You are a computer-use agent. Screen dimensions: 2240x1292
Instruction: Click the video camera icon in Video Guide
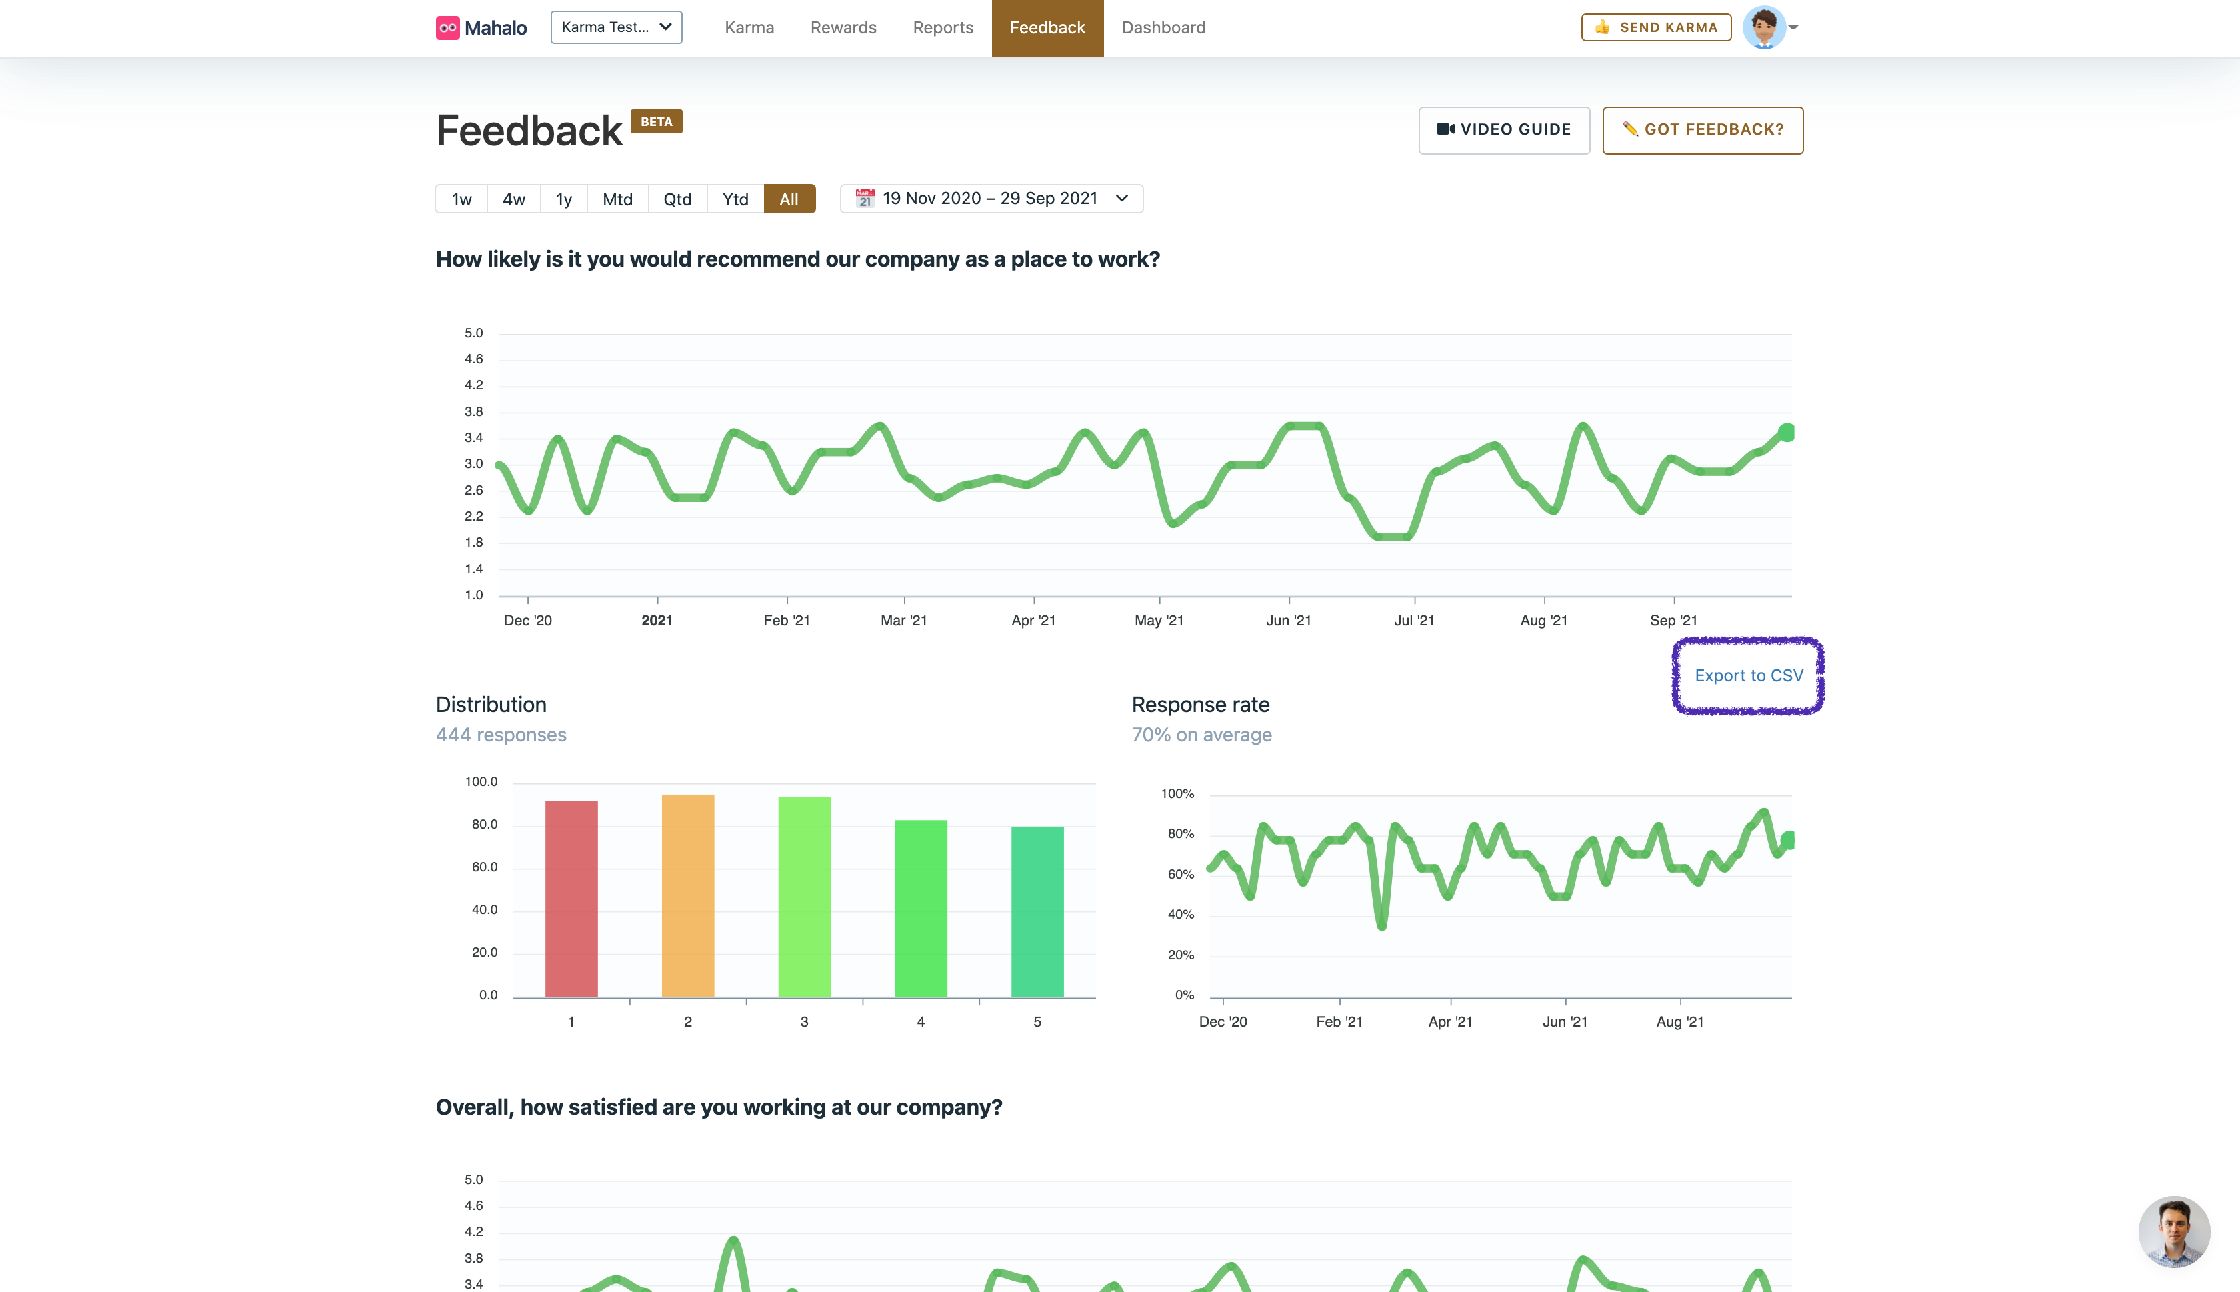pos(1445,129)
